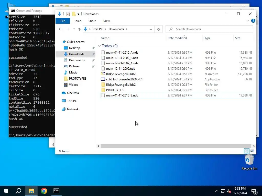The width and height of the screenshot is (262, 196).
Task: Select Documents in navigation pane
Action: pyautogui.click(x=77, y=60)
